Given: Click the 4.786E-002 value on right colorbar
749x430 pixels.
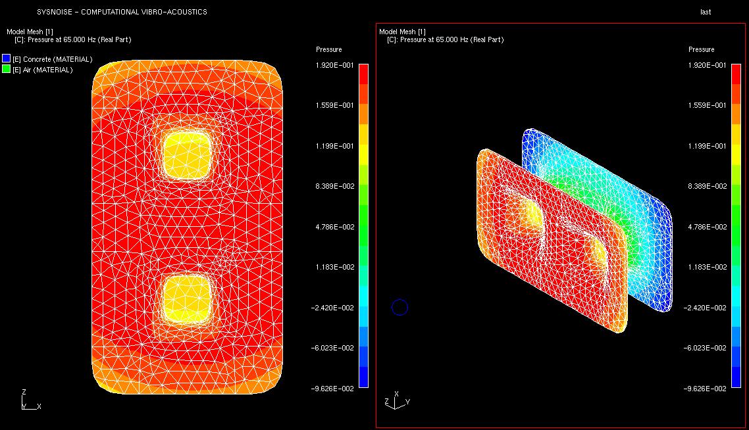Looking at the screenshot, I should tap(707, 227).
